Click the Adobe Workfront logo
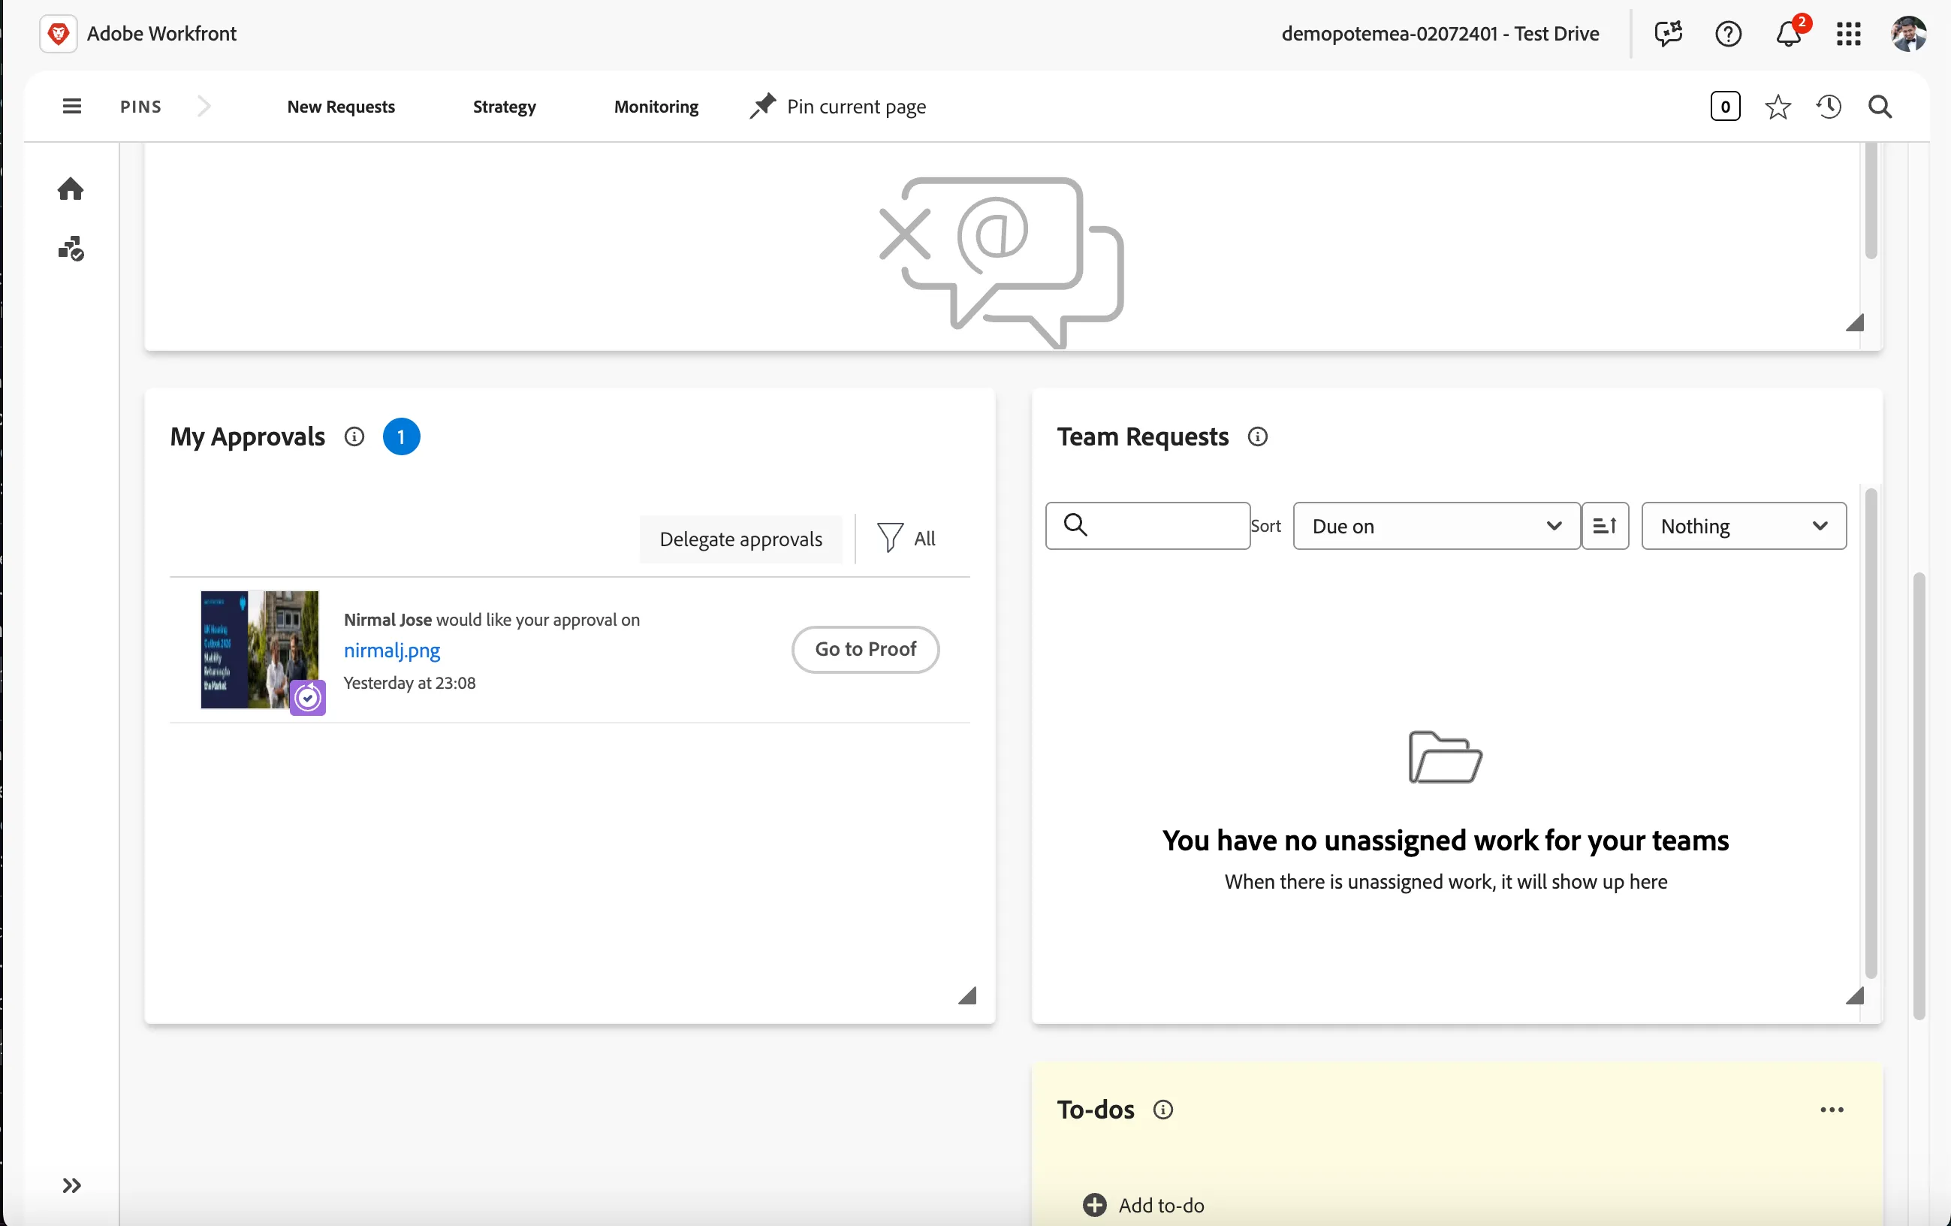This screenshot has width=1951, height=1226. pos(59,34)
